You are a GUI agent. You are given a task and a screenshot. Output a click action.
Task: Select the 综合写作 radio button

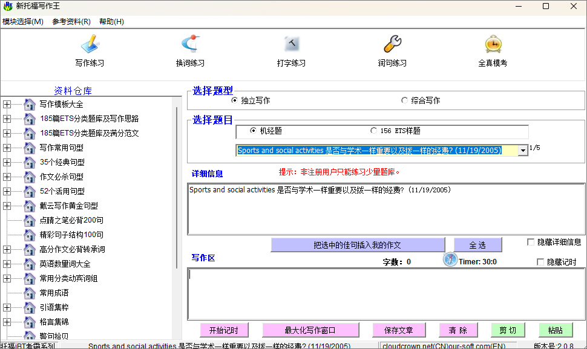coord(405,100)
